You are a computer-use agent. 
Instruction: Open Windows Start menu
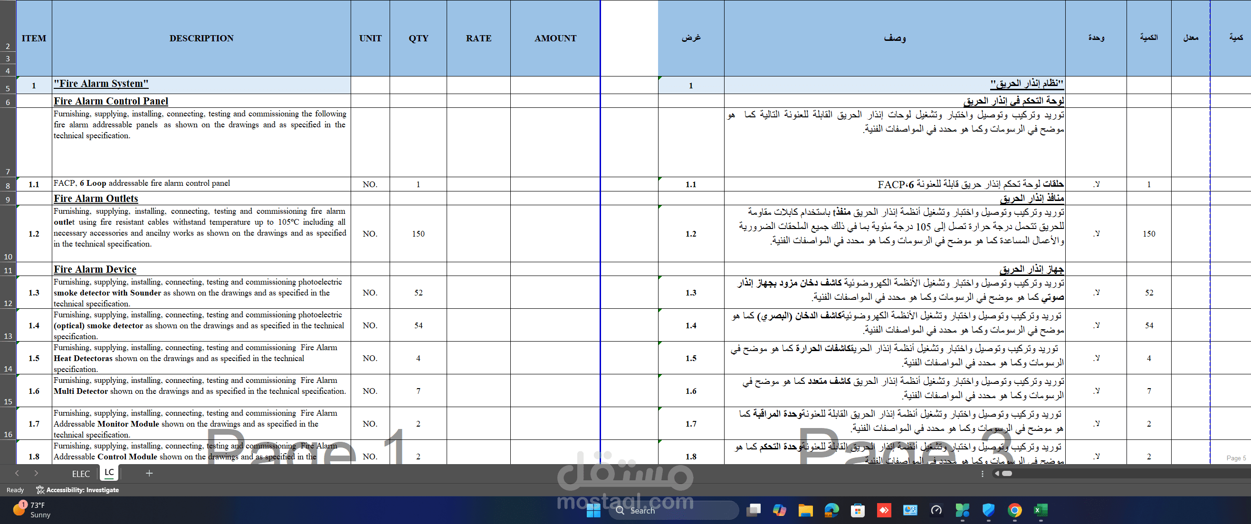tap(593, 510)
